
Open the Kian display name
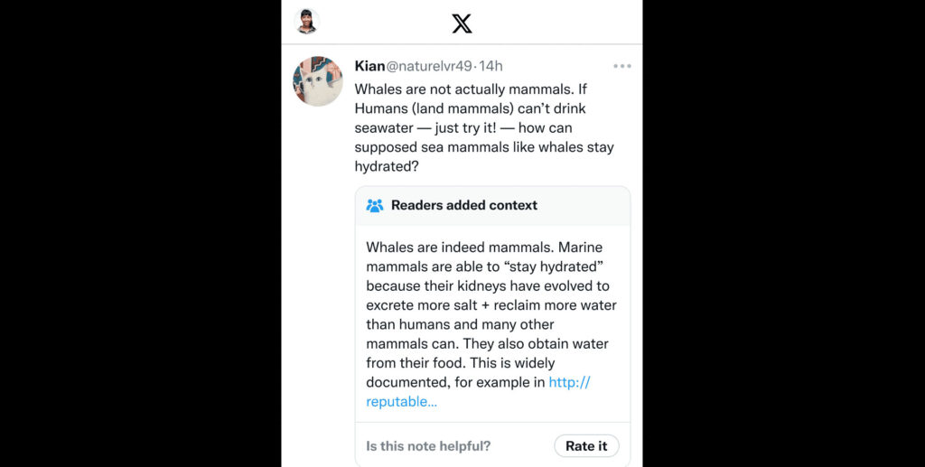(x=369, y=66)
